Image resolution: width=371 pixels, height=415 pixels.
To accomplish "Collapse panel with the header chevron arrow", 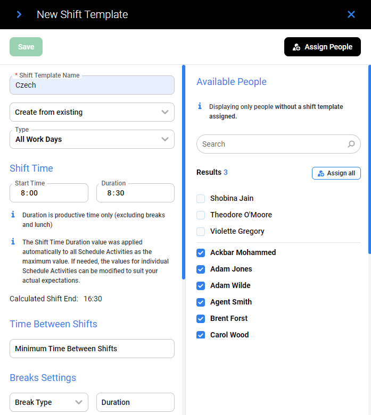I will point(19,14).
